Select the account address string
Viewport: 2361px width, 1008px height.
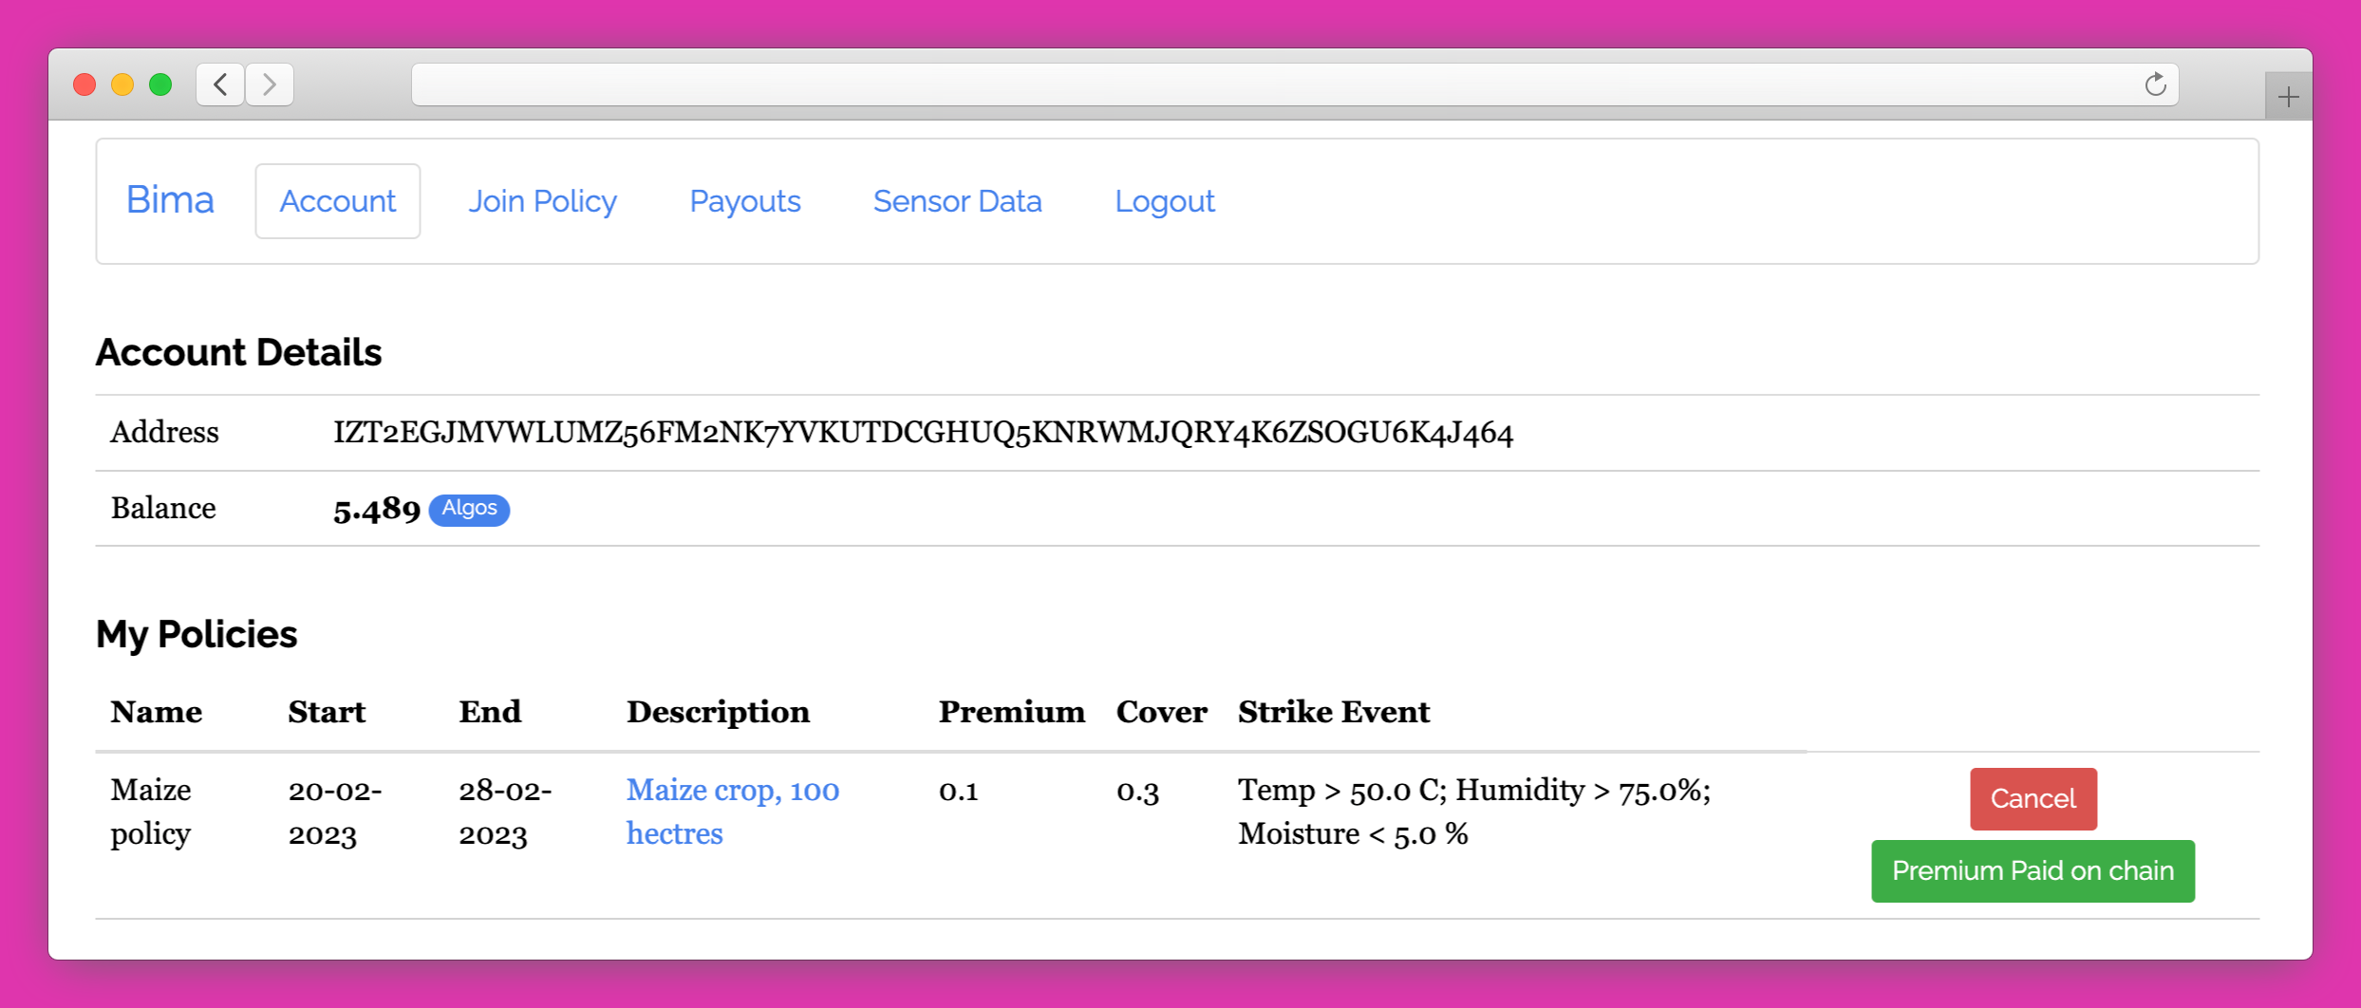923,433
